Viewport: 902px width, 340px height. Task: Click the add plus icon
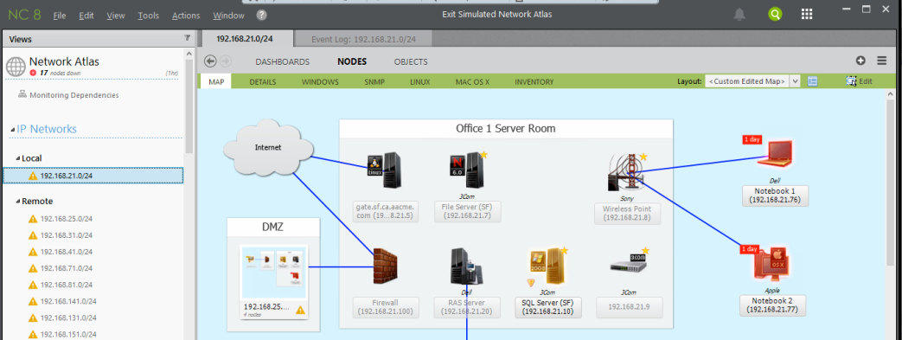860,61
